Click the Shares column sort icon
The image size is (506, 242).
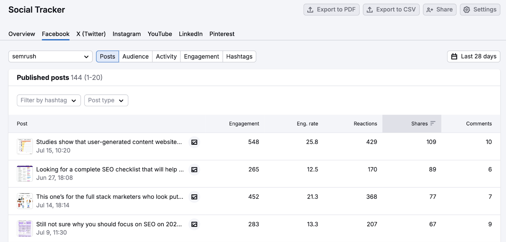[x=433, y=123]
